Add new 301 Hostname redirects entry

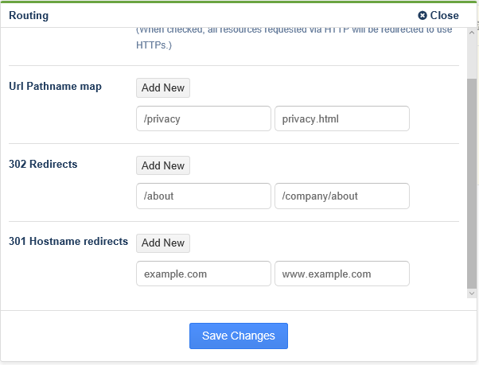click(x=163, y=243)
